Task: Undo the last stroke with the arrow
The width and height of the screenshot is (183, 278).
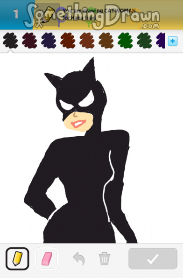Action: click(79, 259)
